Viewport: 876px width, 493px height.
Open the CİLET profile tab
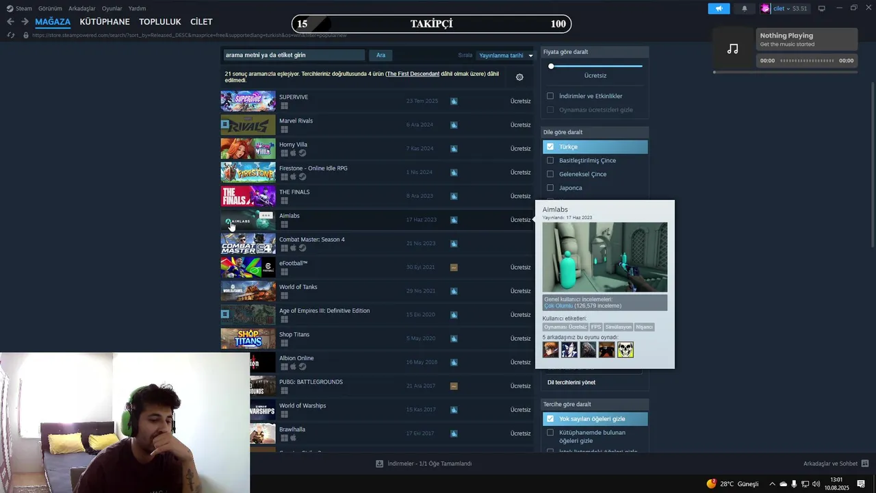pos(201,22)
